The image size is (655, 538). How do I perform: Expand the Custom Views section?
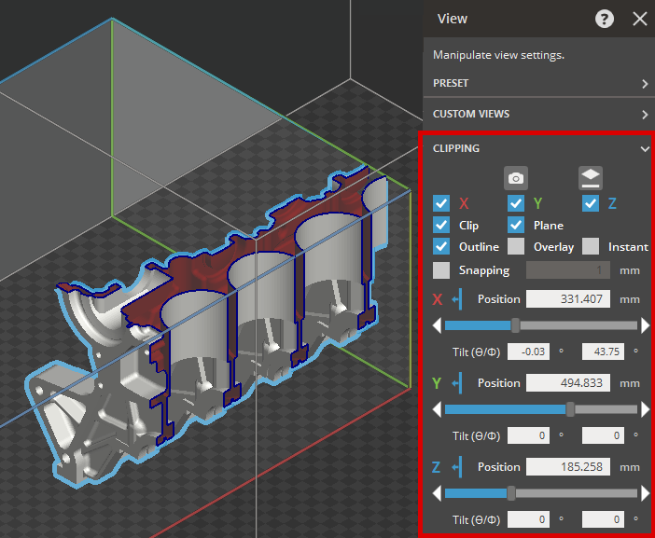coord(644,115)
